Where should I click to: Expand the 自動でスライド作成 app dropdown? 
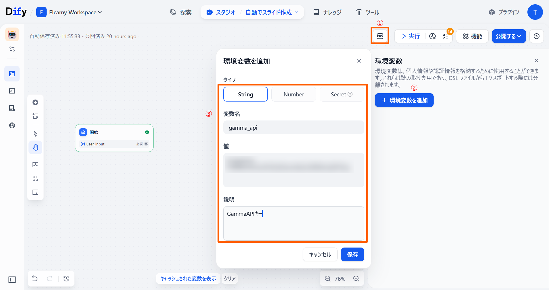click(272, 12)
